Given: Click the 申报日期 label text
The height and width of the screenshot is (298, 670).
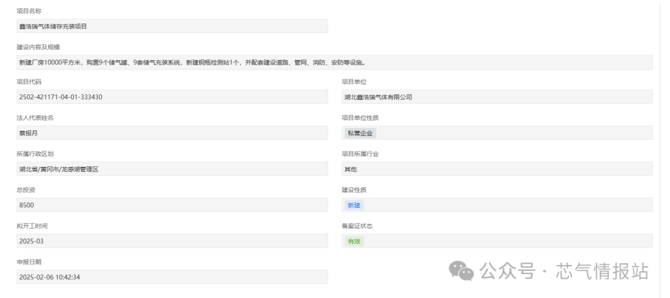Looking at the screenshot, I should pos(29,262).
